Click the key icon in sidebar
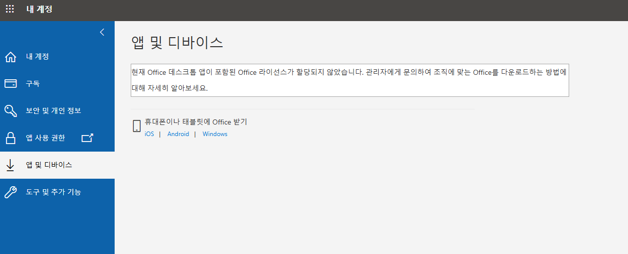The width and height of the screenshot is (628, 254). click(x=10, y=110)
